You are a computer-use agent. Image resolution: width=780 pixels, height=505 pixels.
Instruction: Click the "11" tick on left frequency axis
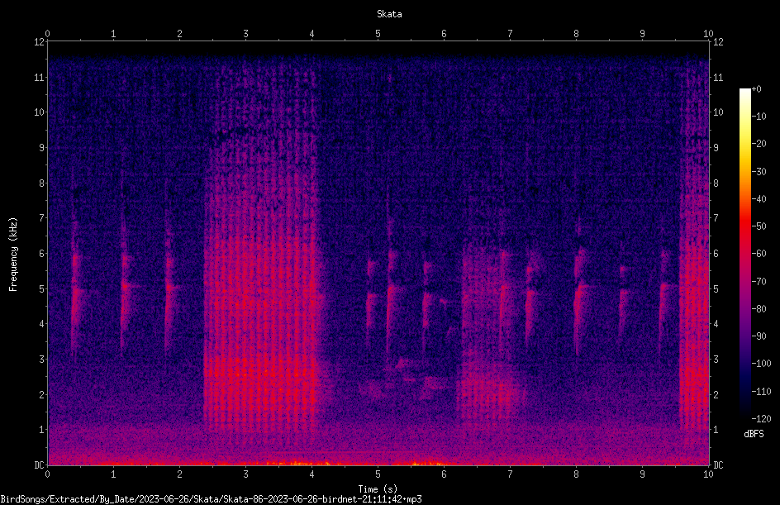39,77
